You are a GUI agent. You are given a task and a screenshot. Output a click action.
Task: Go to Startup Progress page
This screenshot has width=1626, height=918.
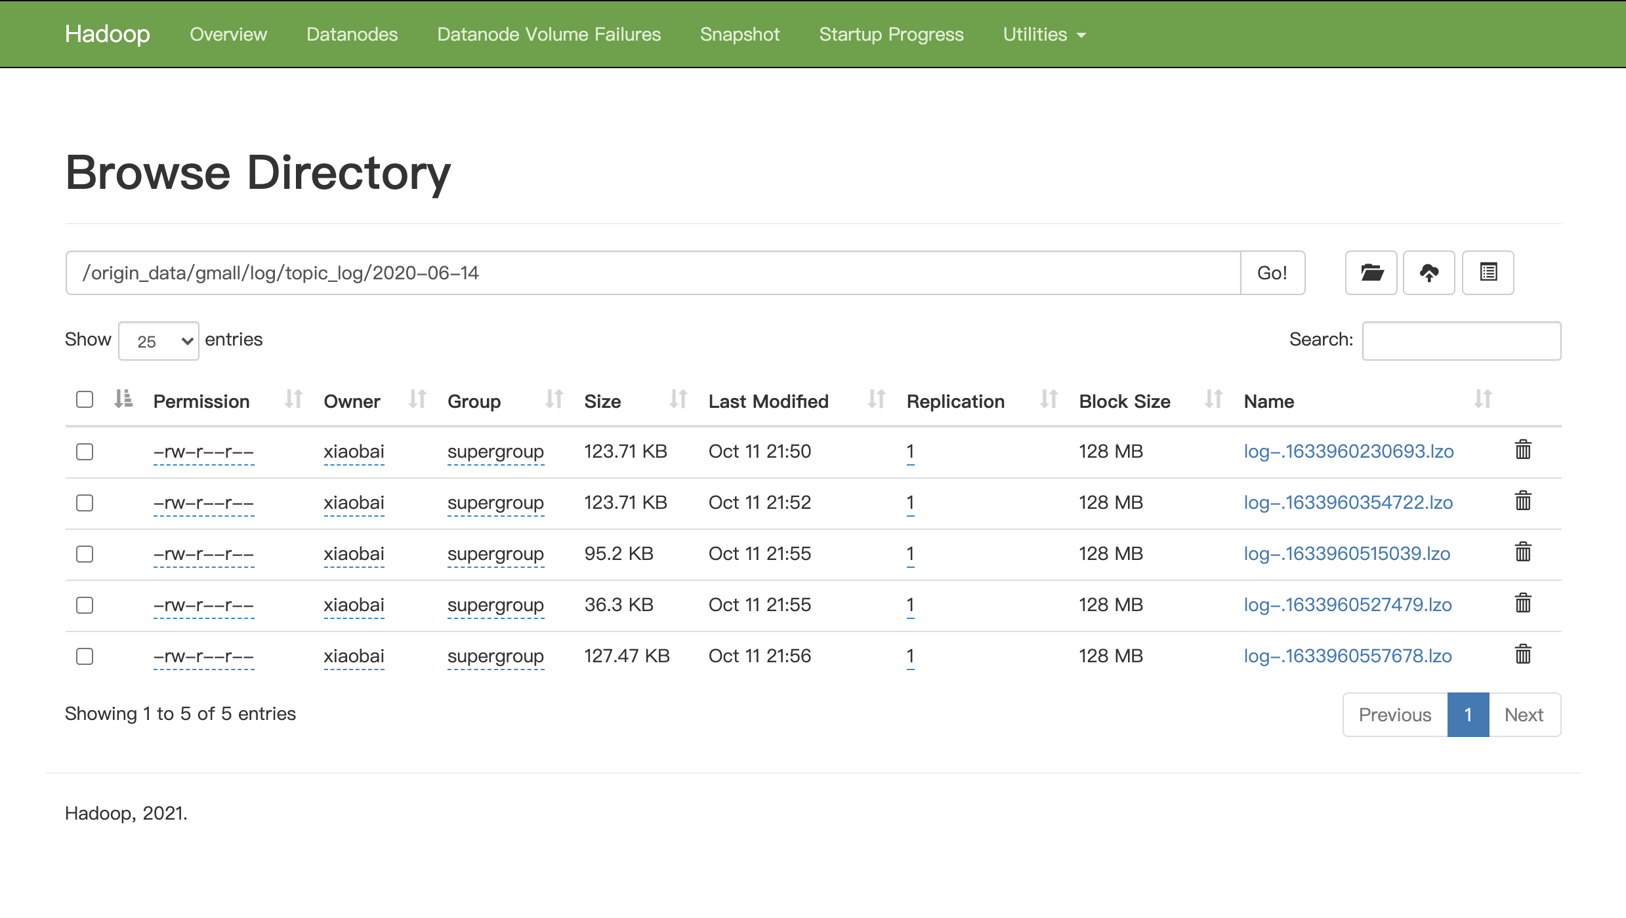point(891,34)
